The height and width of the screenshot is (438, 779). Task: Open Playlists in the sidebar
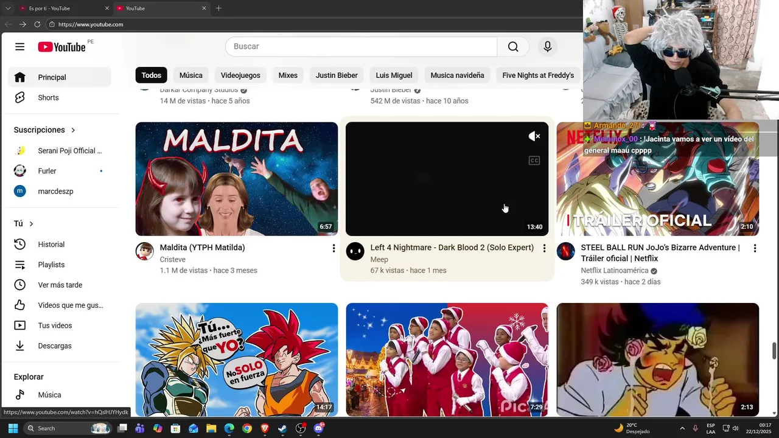(60, 265)
